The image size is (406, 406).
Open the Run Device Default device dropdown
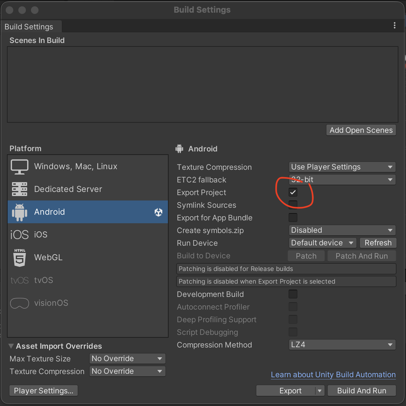pyautogui.click(x=323, y=243)
